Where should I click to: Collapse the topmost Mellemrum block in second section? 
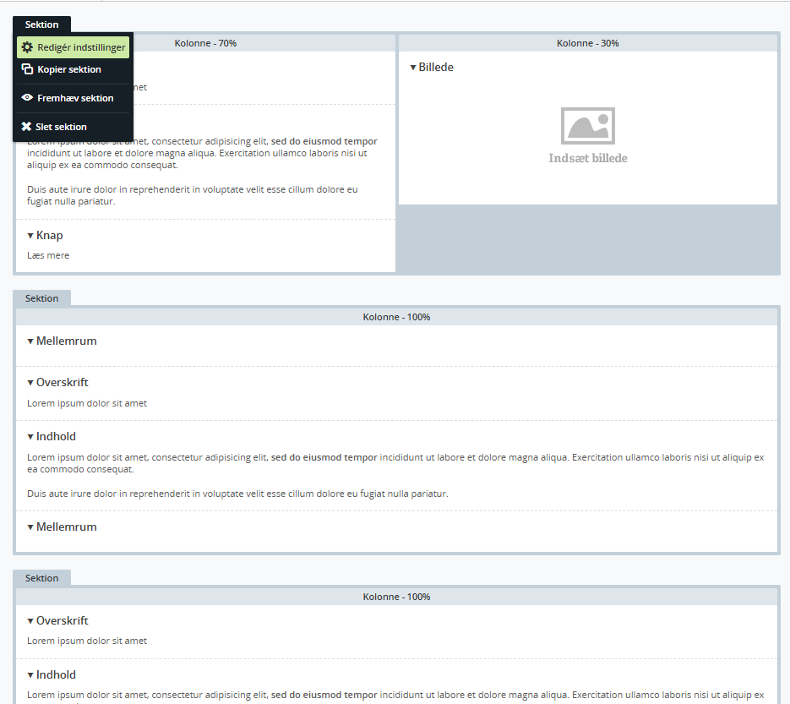pyautogui.click(x=30, y=341)
